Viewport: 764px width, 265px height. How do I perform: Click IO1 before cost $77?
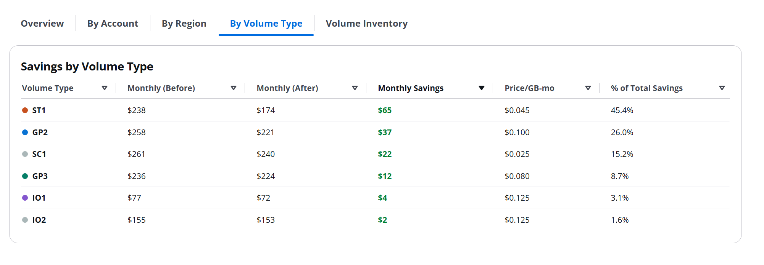(134, 198)
